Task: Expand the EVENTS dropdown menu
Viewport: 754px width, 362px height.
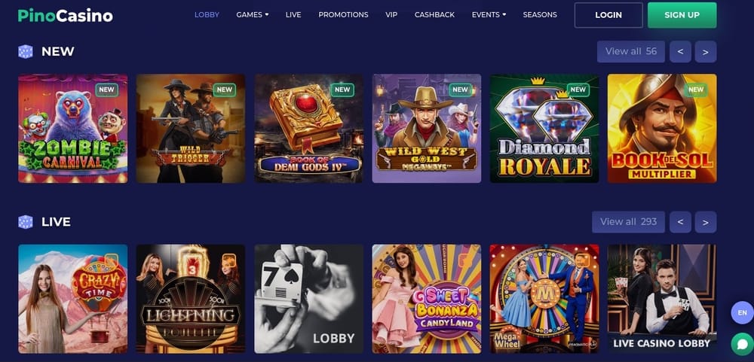Action: 489,15
